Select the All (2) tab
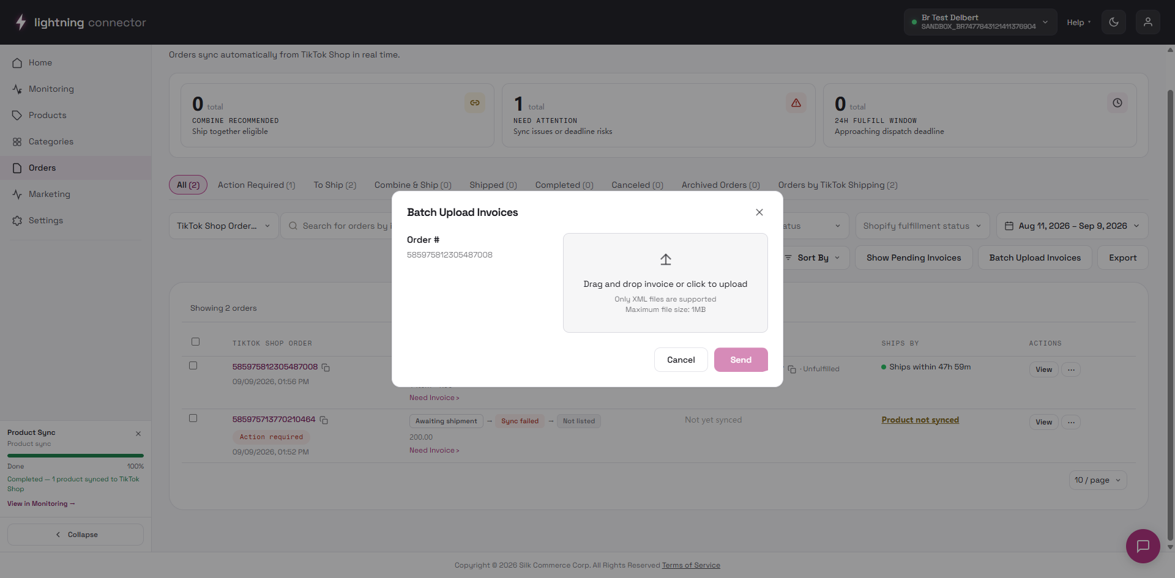This screenshot has width=1175, height=578. tap(188, 185)
